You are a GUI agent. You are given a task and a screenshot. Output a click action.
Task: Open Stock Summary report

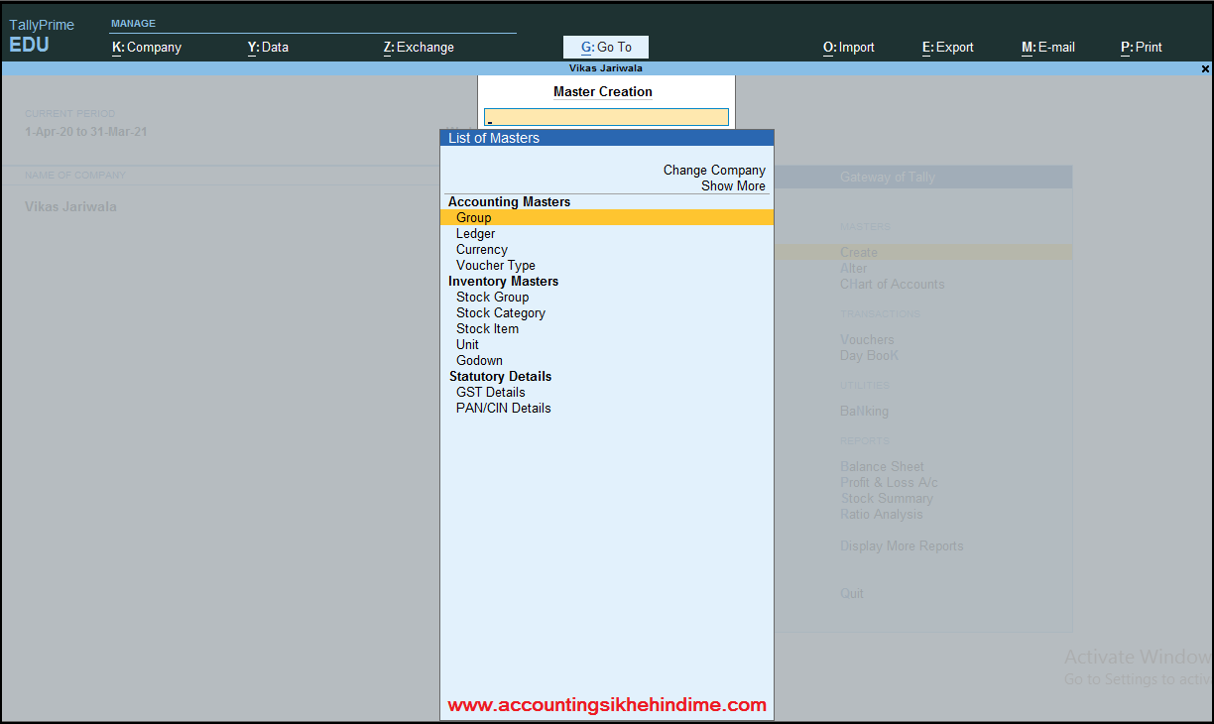pos(887,498)
